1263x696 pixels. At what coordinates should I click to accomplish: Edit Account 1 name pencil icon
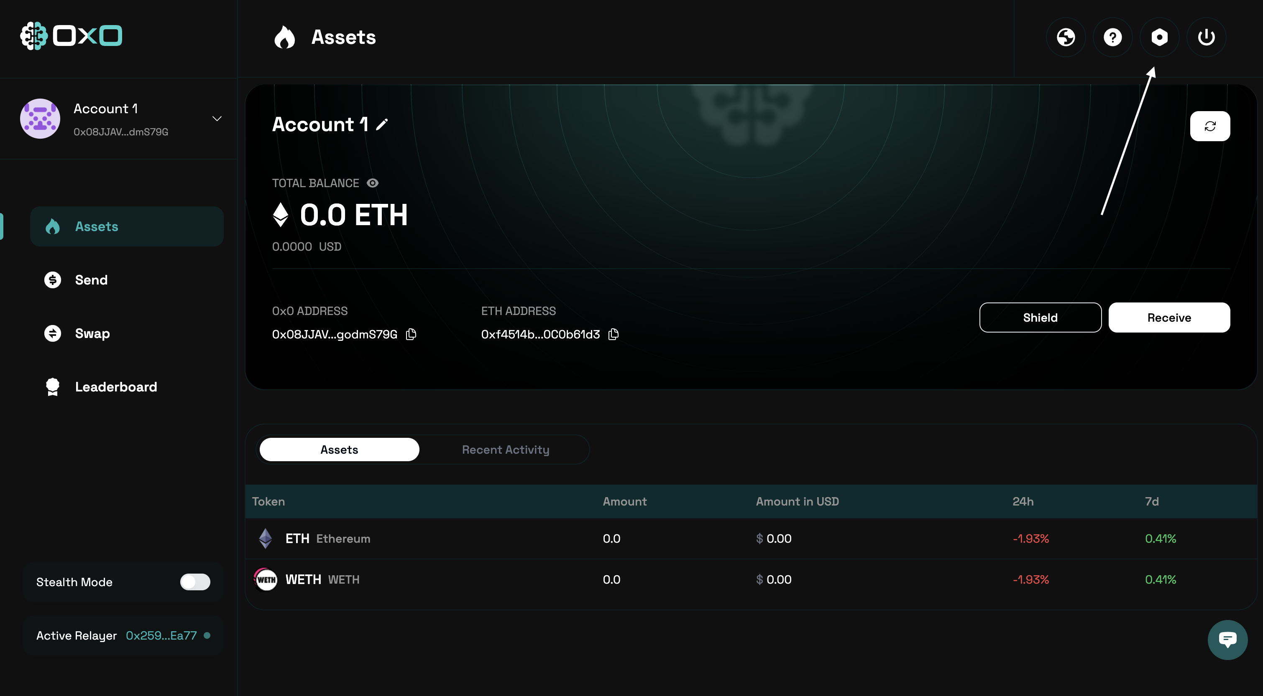click(x=382, y=124)
